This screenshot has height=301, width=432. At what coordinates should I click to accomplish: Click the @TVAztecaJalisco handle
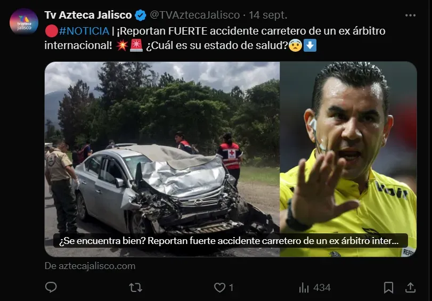(195, 15)
